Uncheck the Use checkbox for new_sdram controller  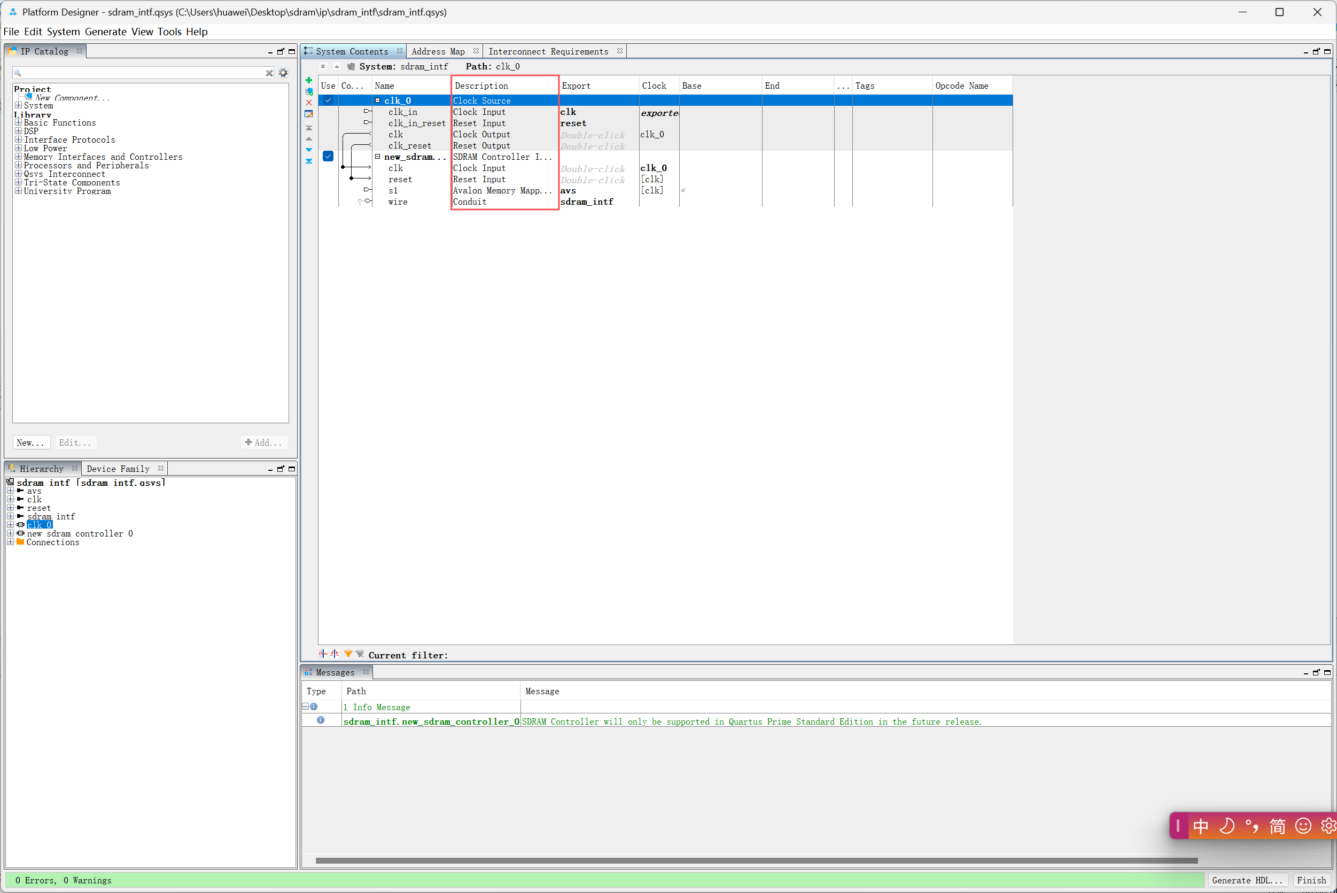pyautogui.click(x=328, y=156)
